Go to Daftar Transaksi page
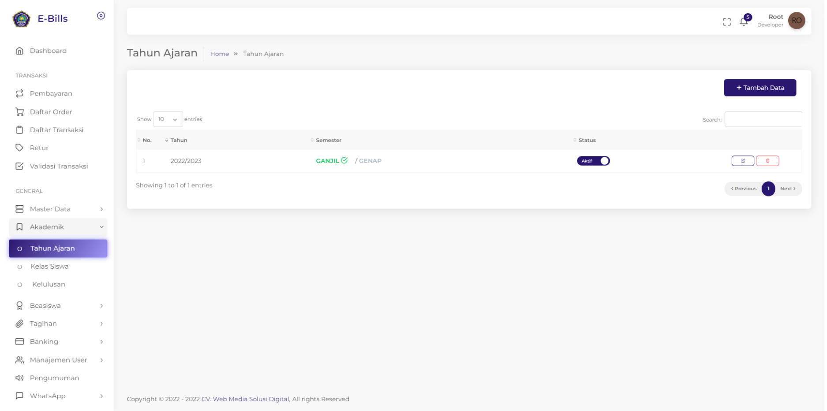Viewport: 827px width, 411px height. pos(56,130)
